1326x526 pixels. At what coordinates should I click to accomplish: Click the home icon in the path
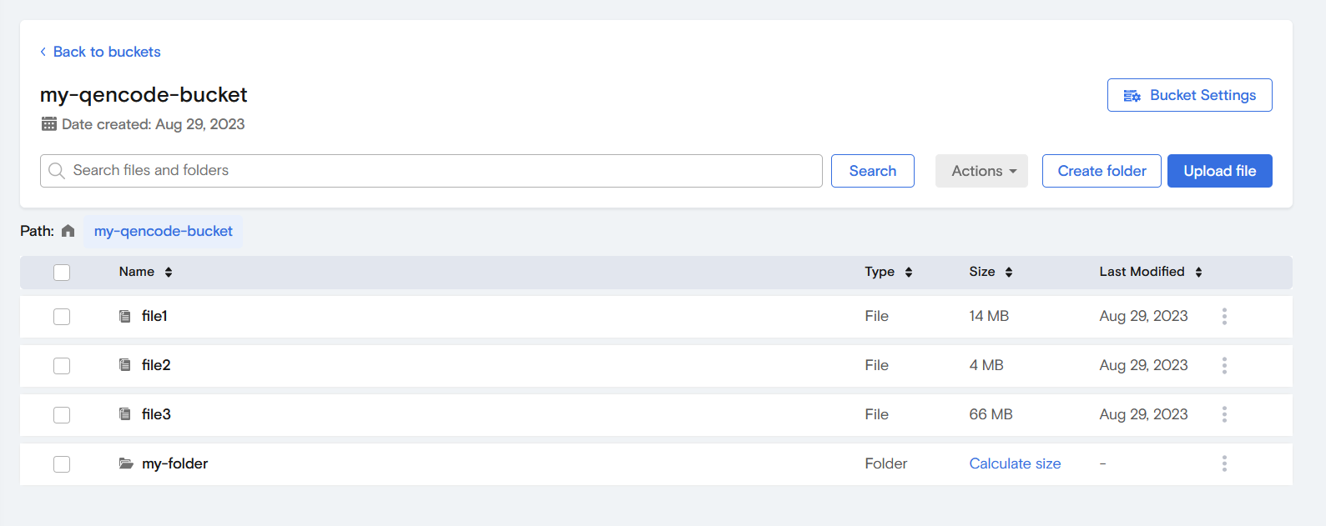(x=68, y=231)
